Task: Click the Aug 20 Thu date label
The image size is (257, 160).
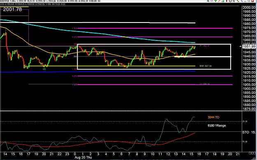Action: click(x=83, y=158)
